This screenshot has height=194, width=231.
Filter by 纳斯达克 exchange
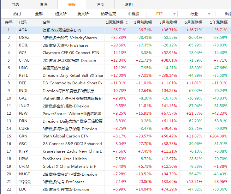coord(109,14)
